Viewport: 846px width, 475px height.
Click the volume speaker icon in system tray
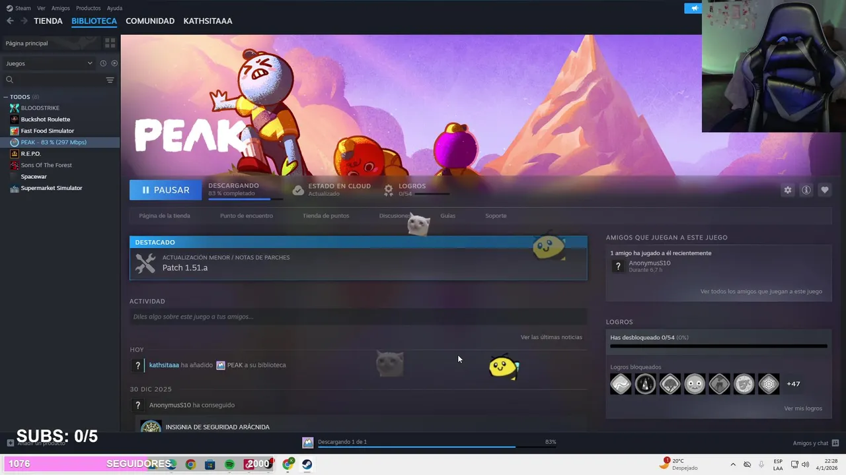point(806,464)
